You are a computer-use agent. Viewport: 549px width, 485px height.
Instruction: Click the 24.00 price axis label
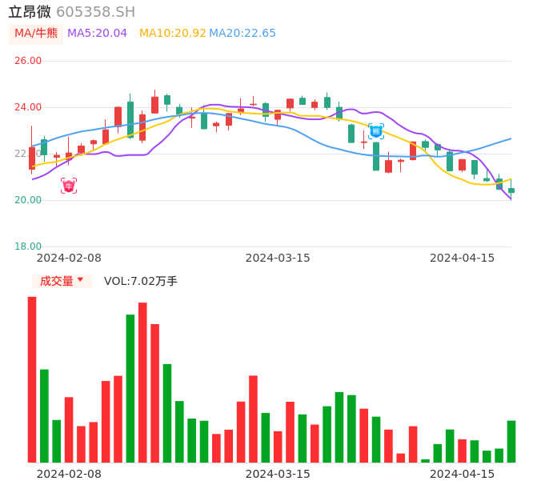28,107
